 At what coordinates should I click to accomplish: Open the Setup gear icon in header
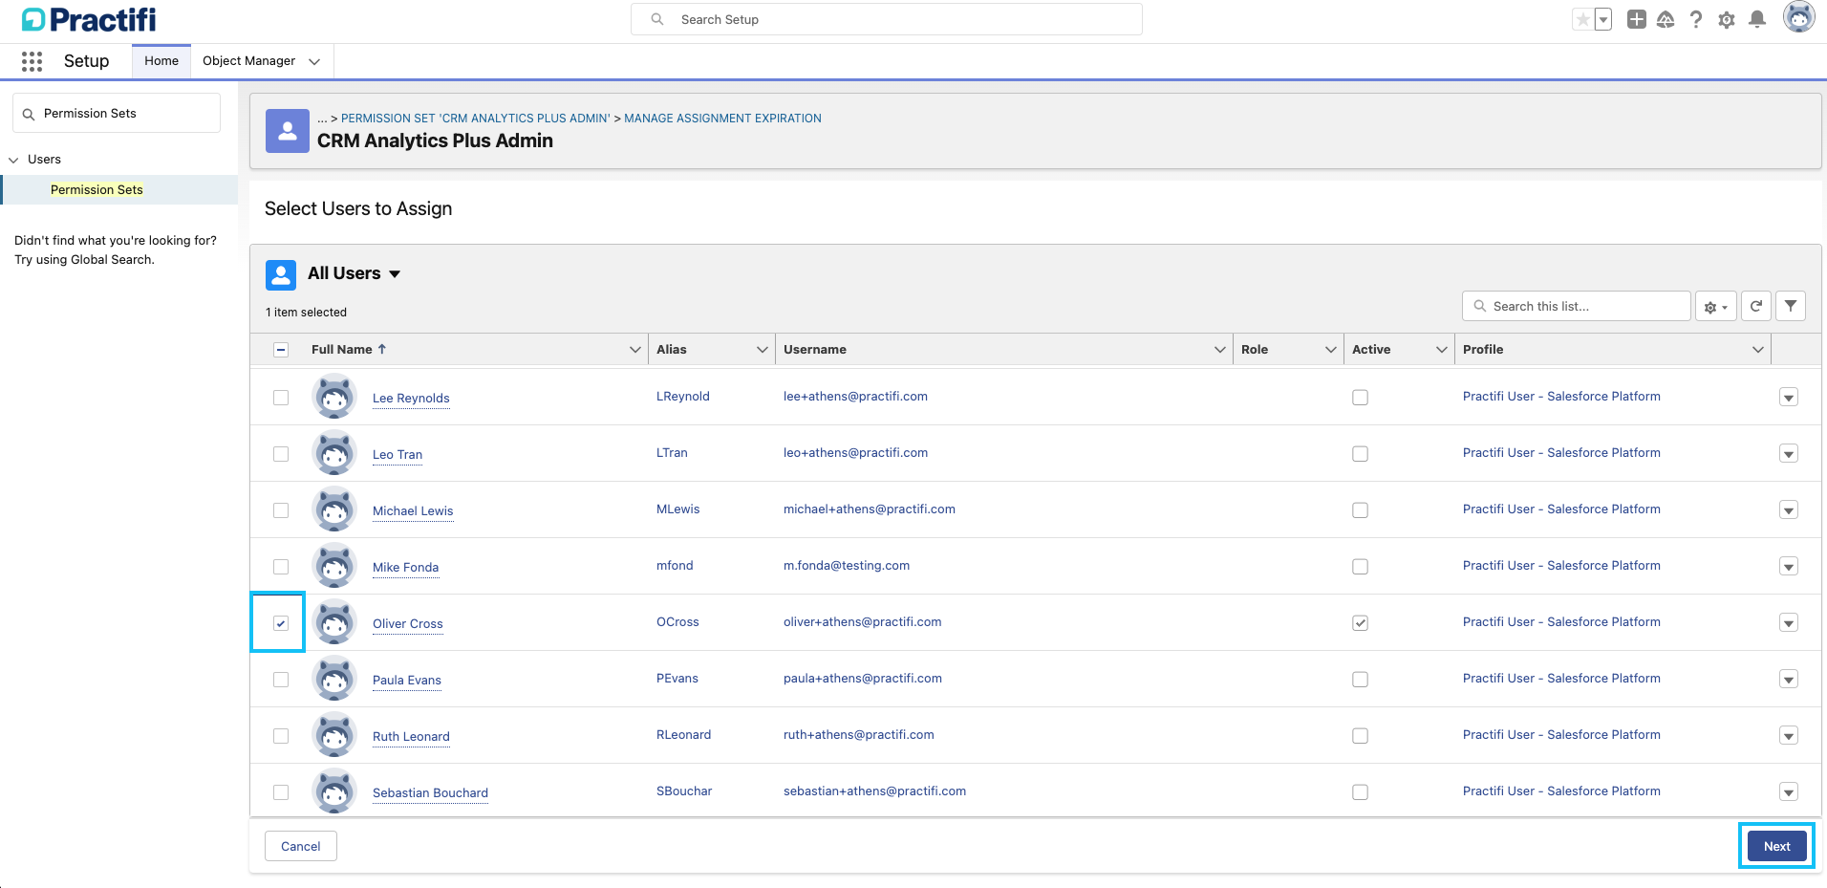[1727, 19]
